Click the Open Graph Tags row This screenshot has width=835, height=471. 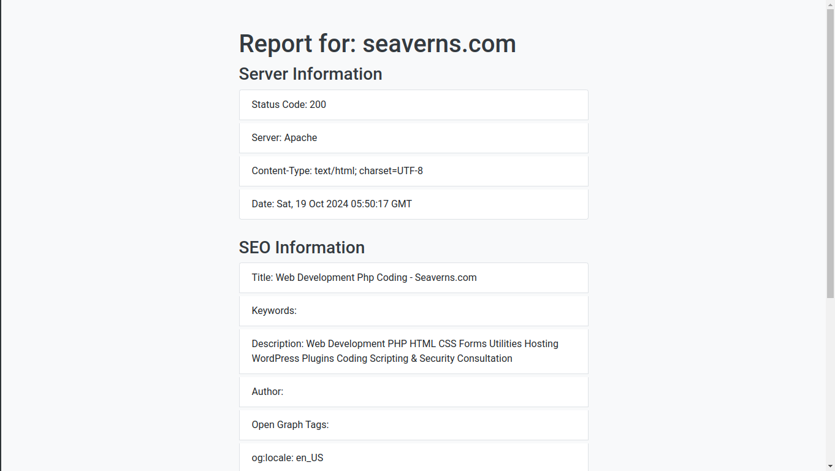coord(413,425)
